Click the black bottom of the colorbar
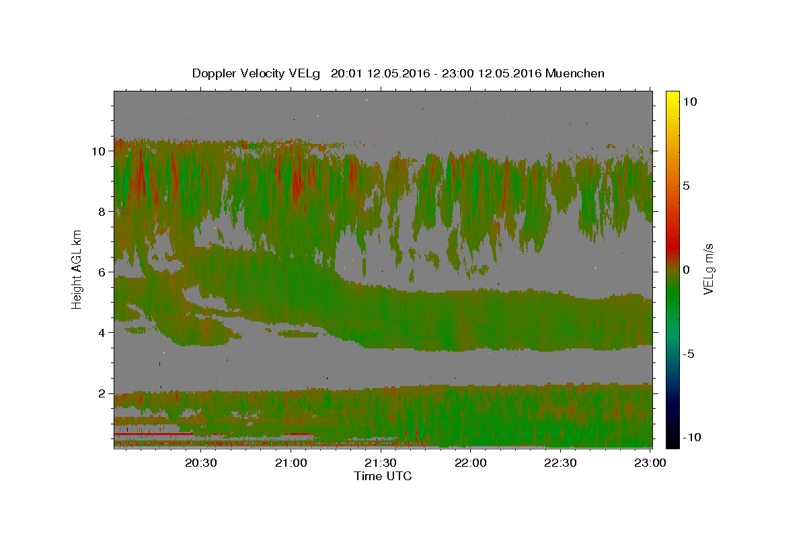 tap(672, 441)
